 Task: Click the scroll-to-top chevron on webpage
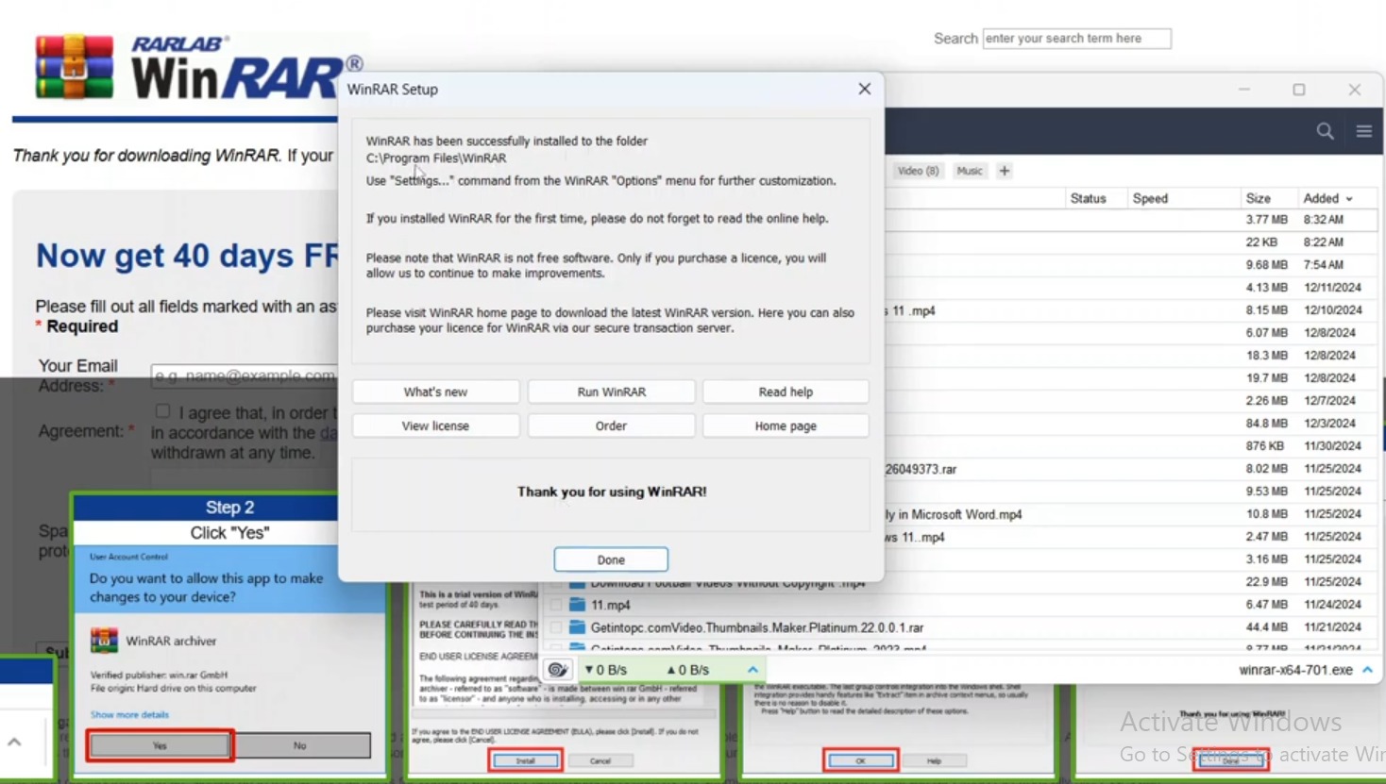(x=14, y=742)
